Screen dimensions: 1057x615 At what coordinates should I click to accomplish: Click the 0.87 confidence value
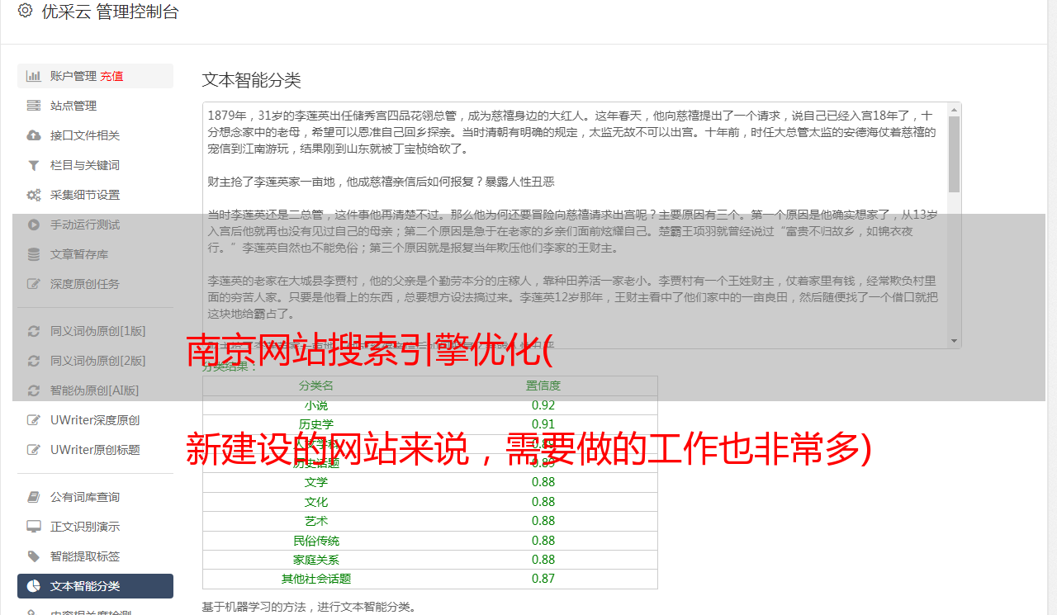tap(543, 579)
